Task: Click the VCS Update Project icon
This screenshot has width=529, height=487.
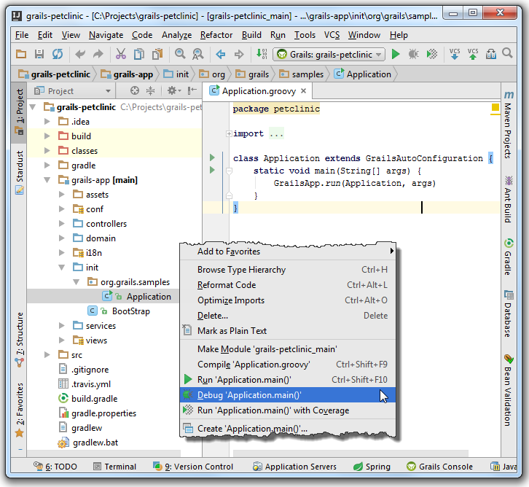Action: tap(455, 54)
